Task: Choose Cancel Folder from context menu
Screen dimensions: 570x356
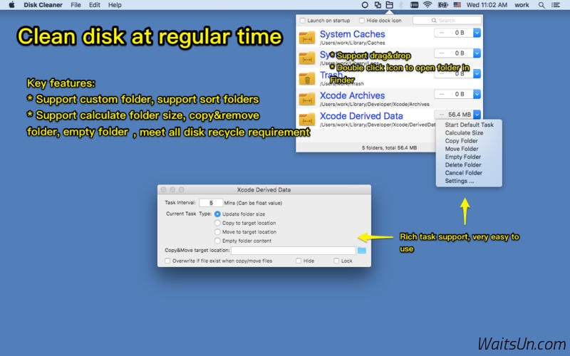Action: click(x=469, y=172)
